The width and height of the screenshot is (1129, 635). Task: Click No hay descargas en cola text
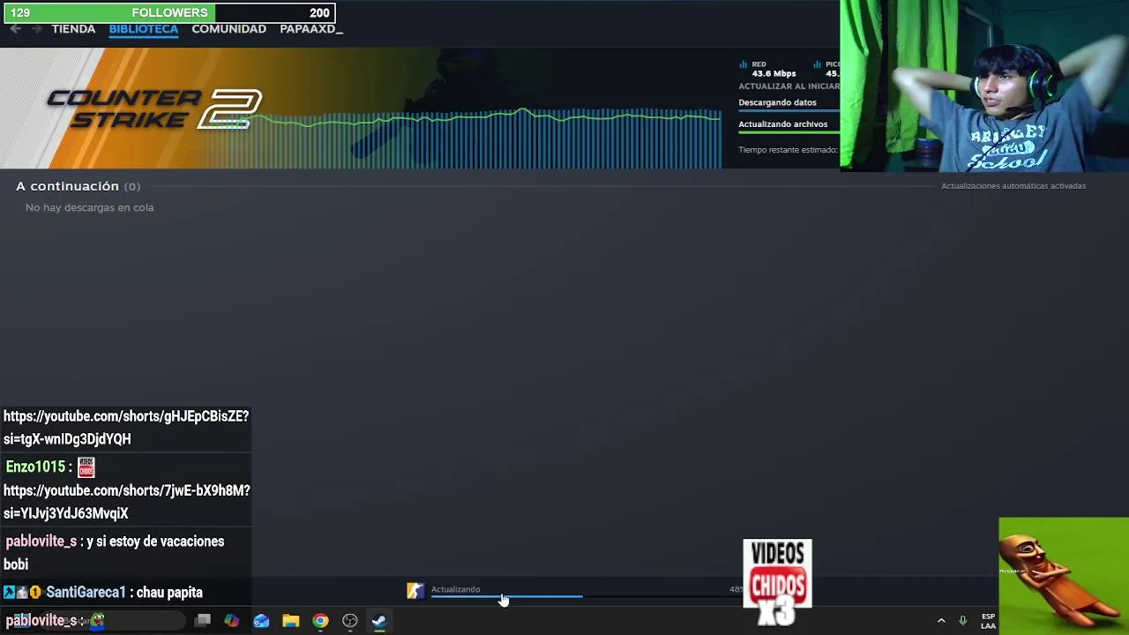pos(89,207)
